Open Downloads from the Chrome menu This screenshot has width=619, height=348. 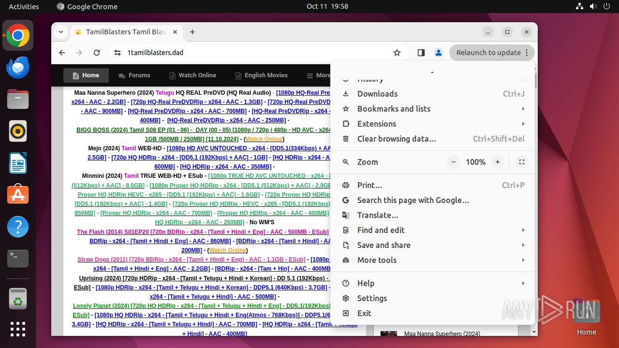pos(433,94)
